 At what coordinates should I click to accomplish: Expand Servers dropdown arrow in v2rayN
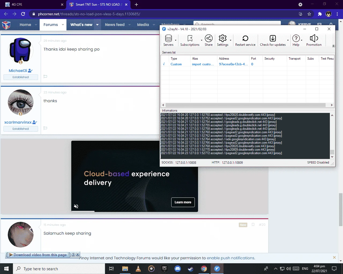(x=176, y=40)
